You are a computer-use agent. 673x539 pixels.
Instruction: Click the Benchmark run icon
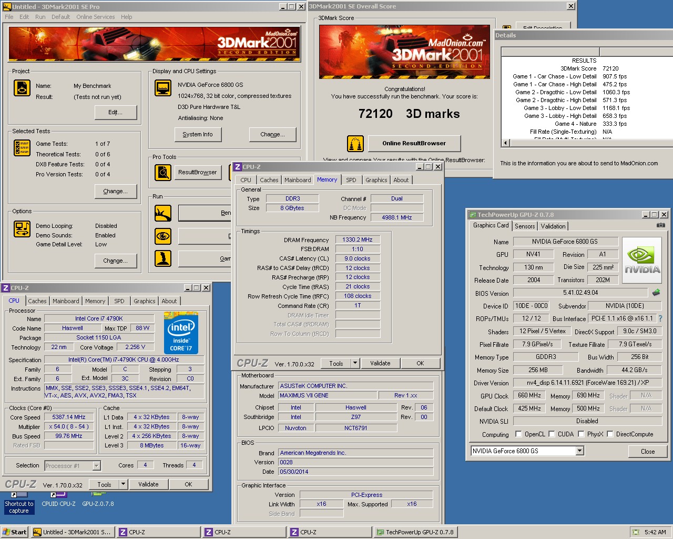coord(163,213)
